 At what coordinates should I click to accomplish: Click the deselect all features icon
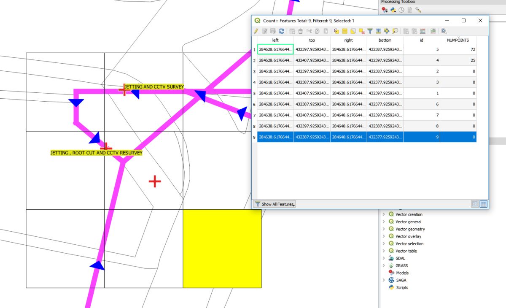pyautogui.click(x=361, y=31)
